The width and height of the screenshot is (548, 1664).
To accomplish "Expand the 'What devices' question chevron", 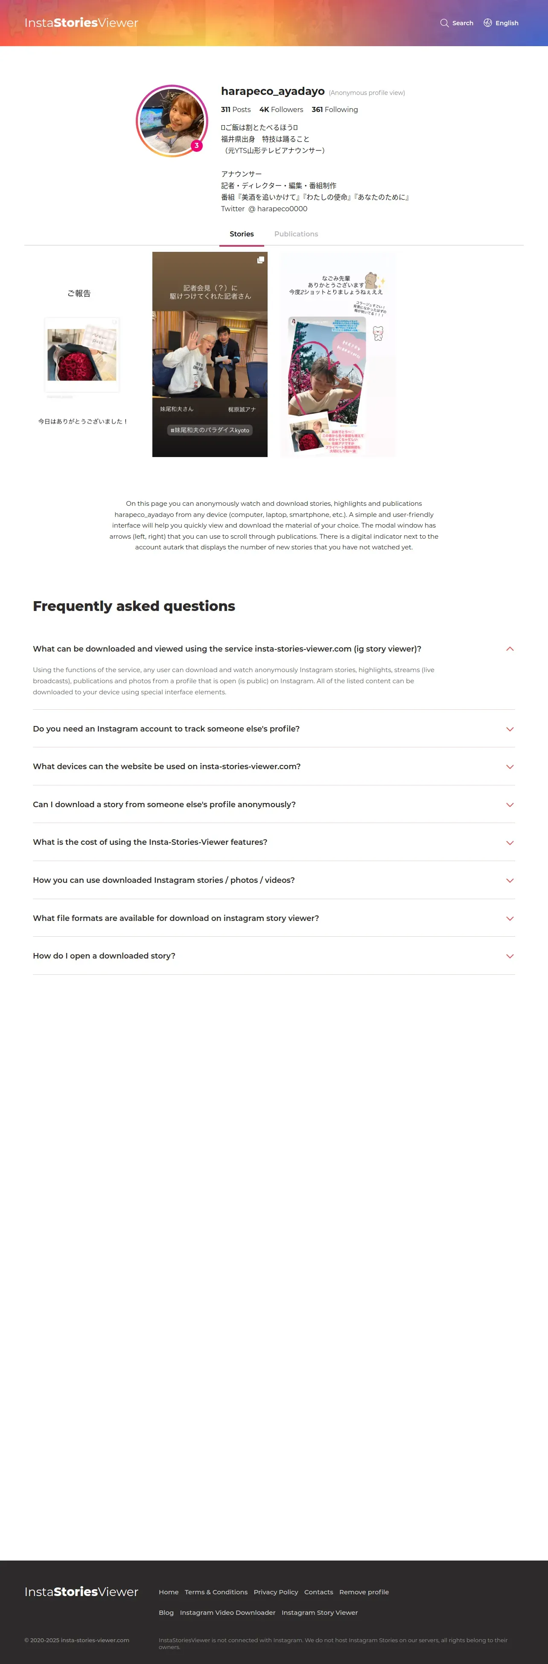I will pyautogui.click(x=509, y=767).
